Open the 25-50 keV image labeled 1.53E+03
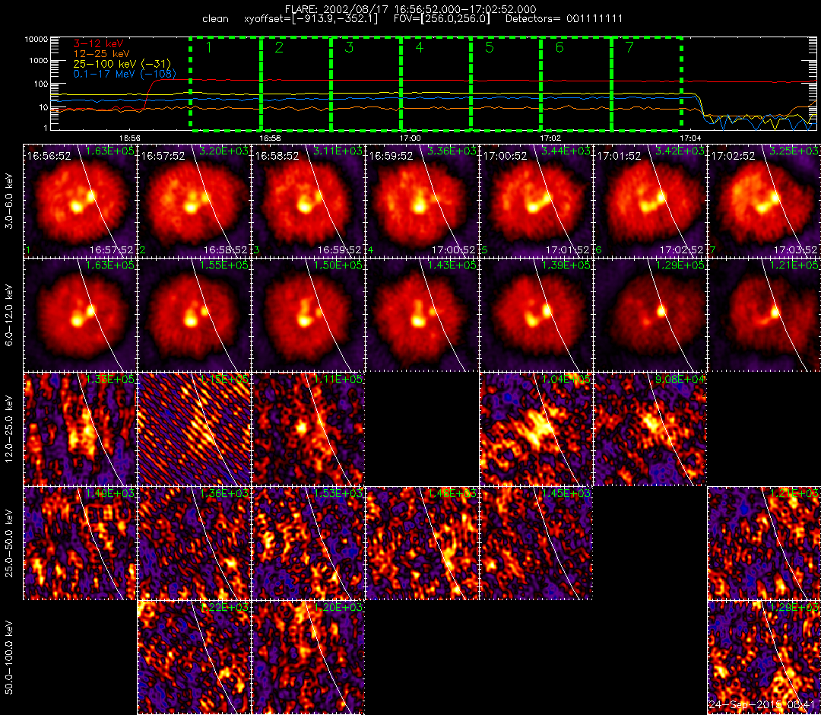Screen dimensions: 821x715 [x=308, y=543]
